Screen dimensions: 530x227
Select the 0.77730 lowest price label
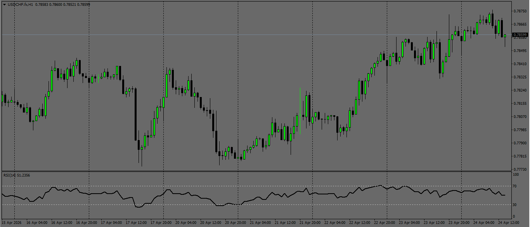point(520,169)
